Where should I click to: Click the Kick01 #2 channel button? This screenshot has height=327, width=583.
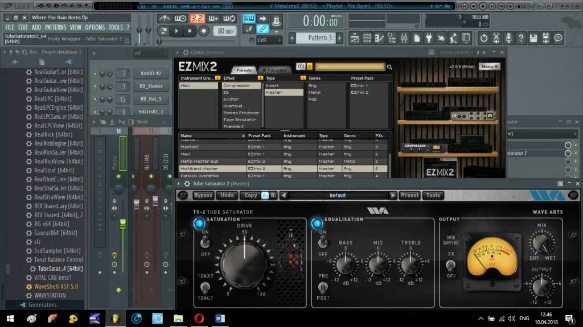pyautogui.click(x=151, y=73)
